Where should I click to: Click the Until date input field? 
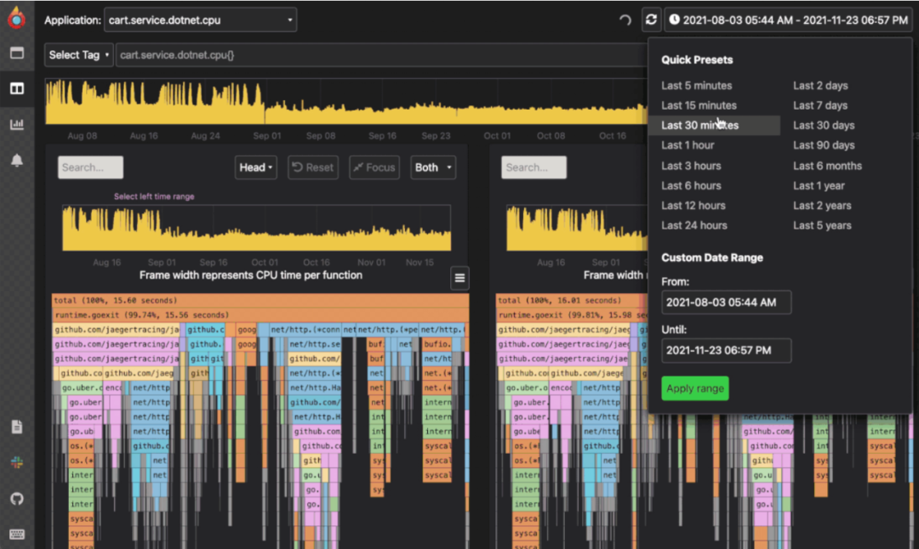726,351
